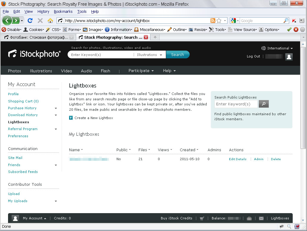
Task: Close the Stock Photography tab
Action: 146,37
